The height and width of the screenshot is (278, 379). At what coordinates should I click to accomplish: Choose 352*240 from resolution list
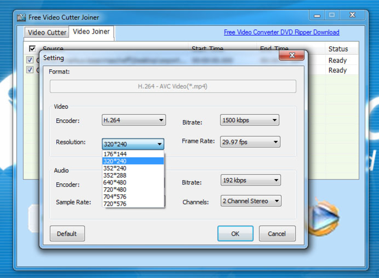133,168
